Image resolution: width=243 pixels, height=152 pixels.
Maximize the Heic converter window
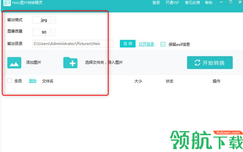[x=230, y=2]
